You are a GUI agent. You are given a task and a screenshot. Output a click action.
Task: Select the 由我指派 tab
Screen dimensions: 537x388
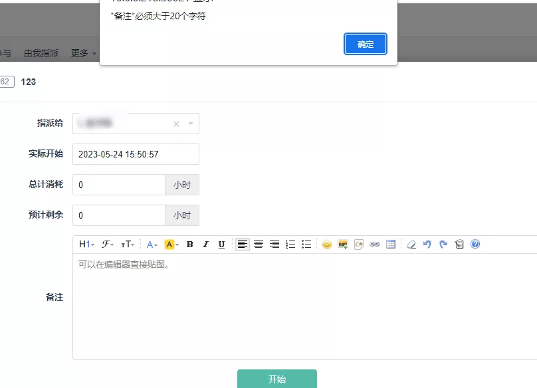[x=41, y=53]
